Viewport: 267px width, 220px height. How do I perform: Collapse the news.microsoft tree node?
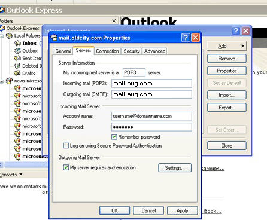point(2,81)
